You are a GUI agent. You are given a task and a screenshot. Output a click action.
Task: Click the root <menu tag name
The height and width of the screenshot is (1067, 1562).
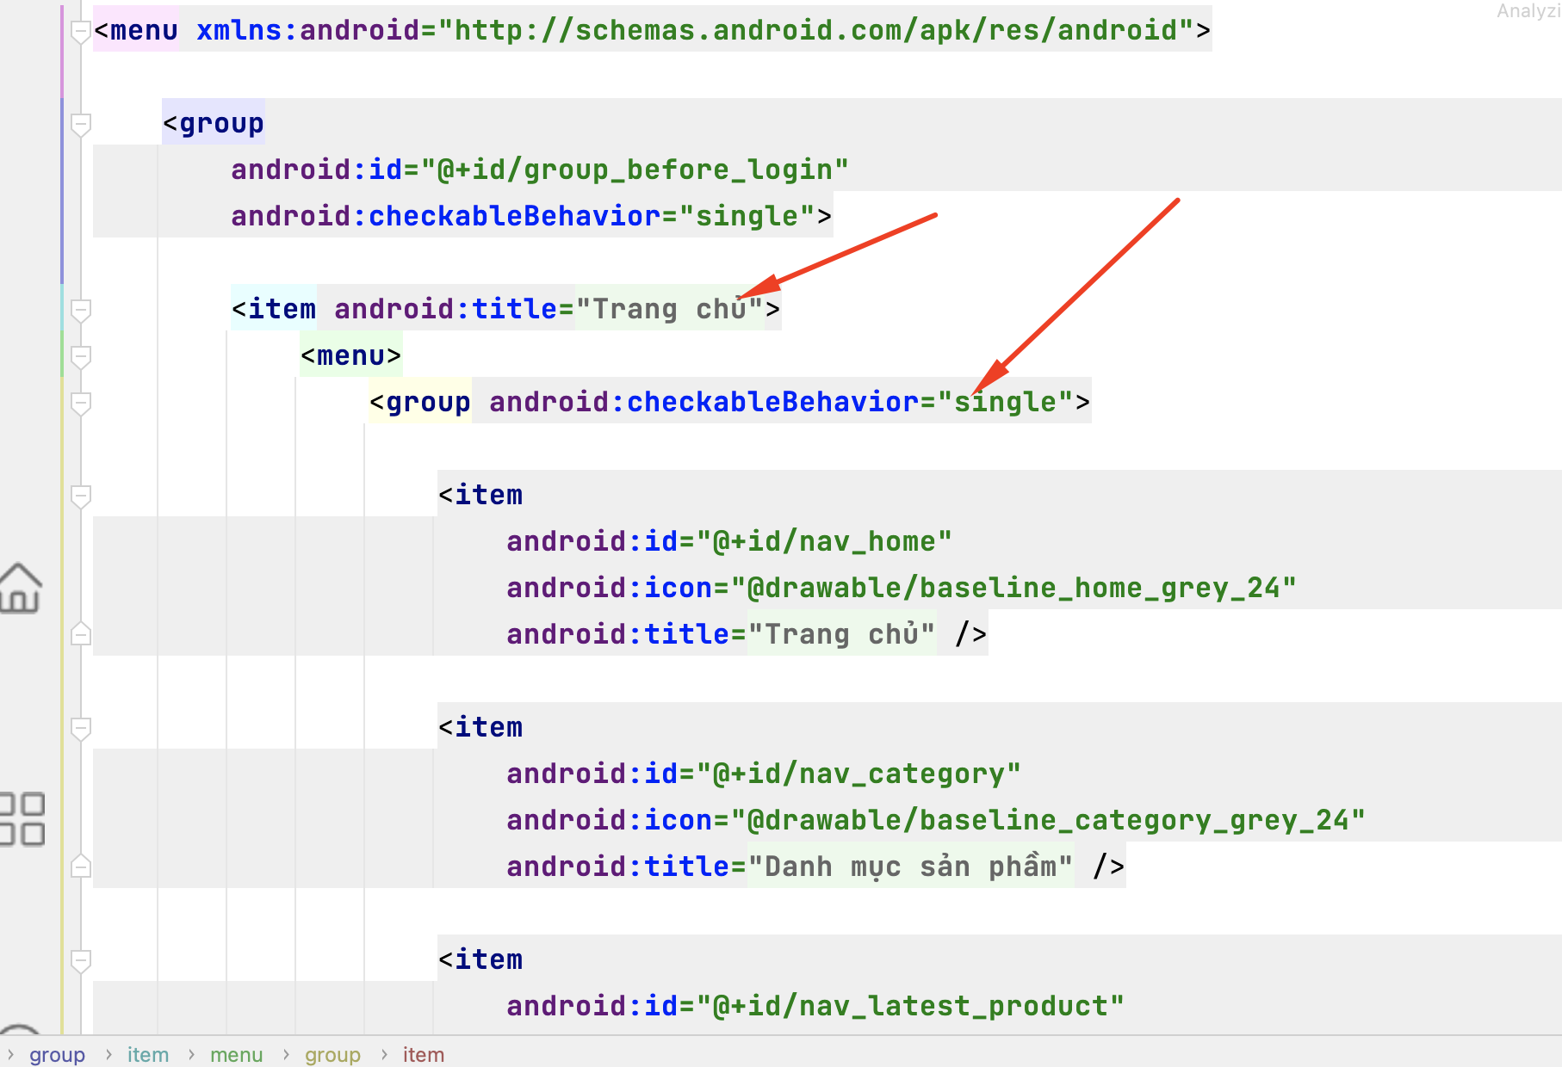point(135,30)
